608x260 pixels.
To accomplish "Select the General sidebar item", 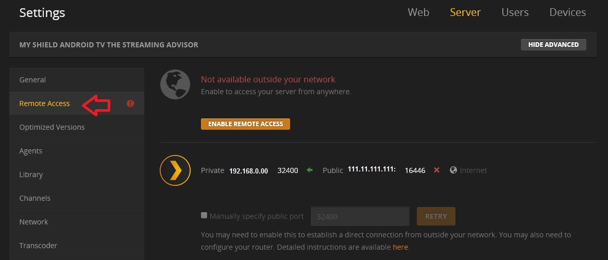I will (x=77, y=80).
